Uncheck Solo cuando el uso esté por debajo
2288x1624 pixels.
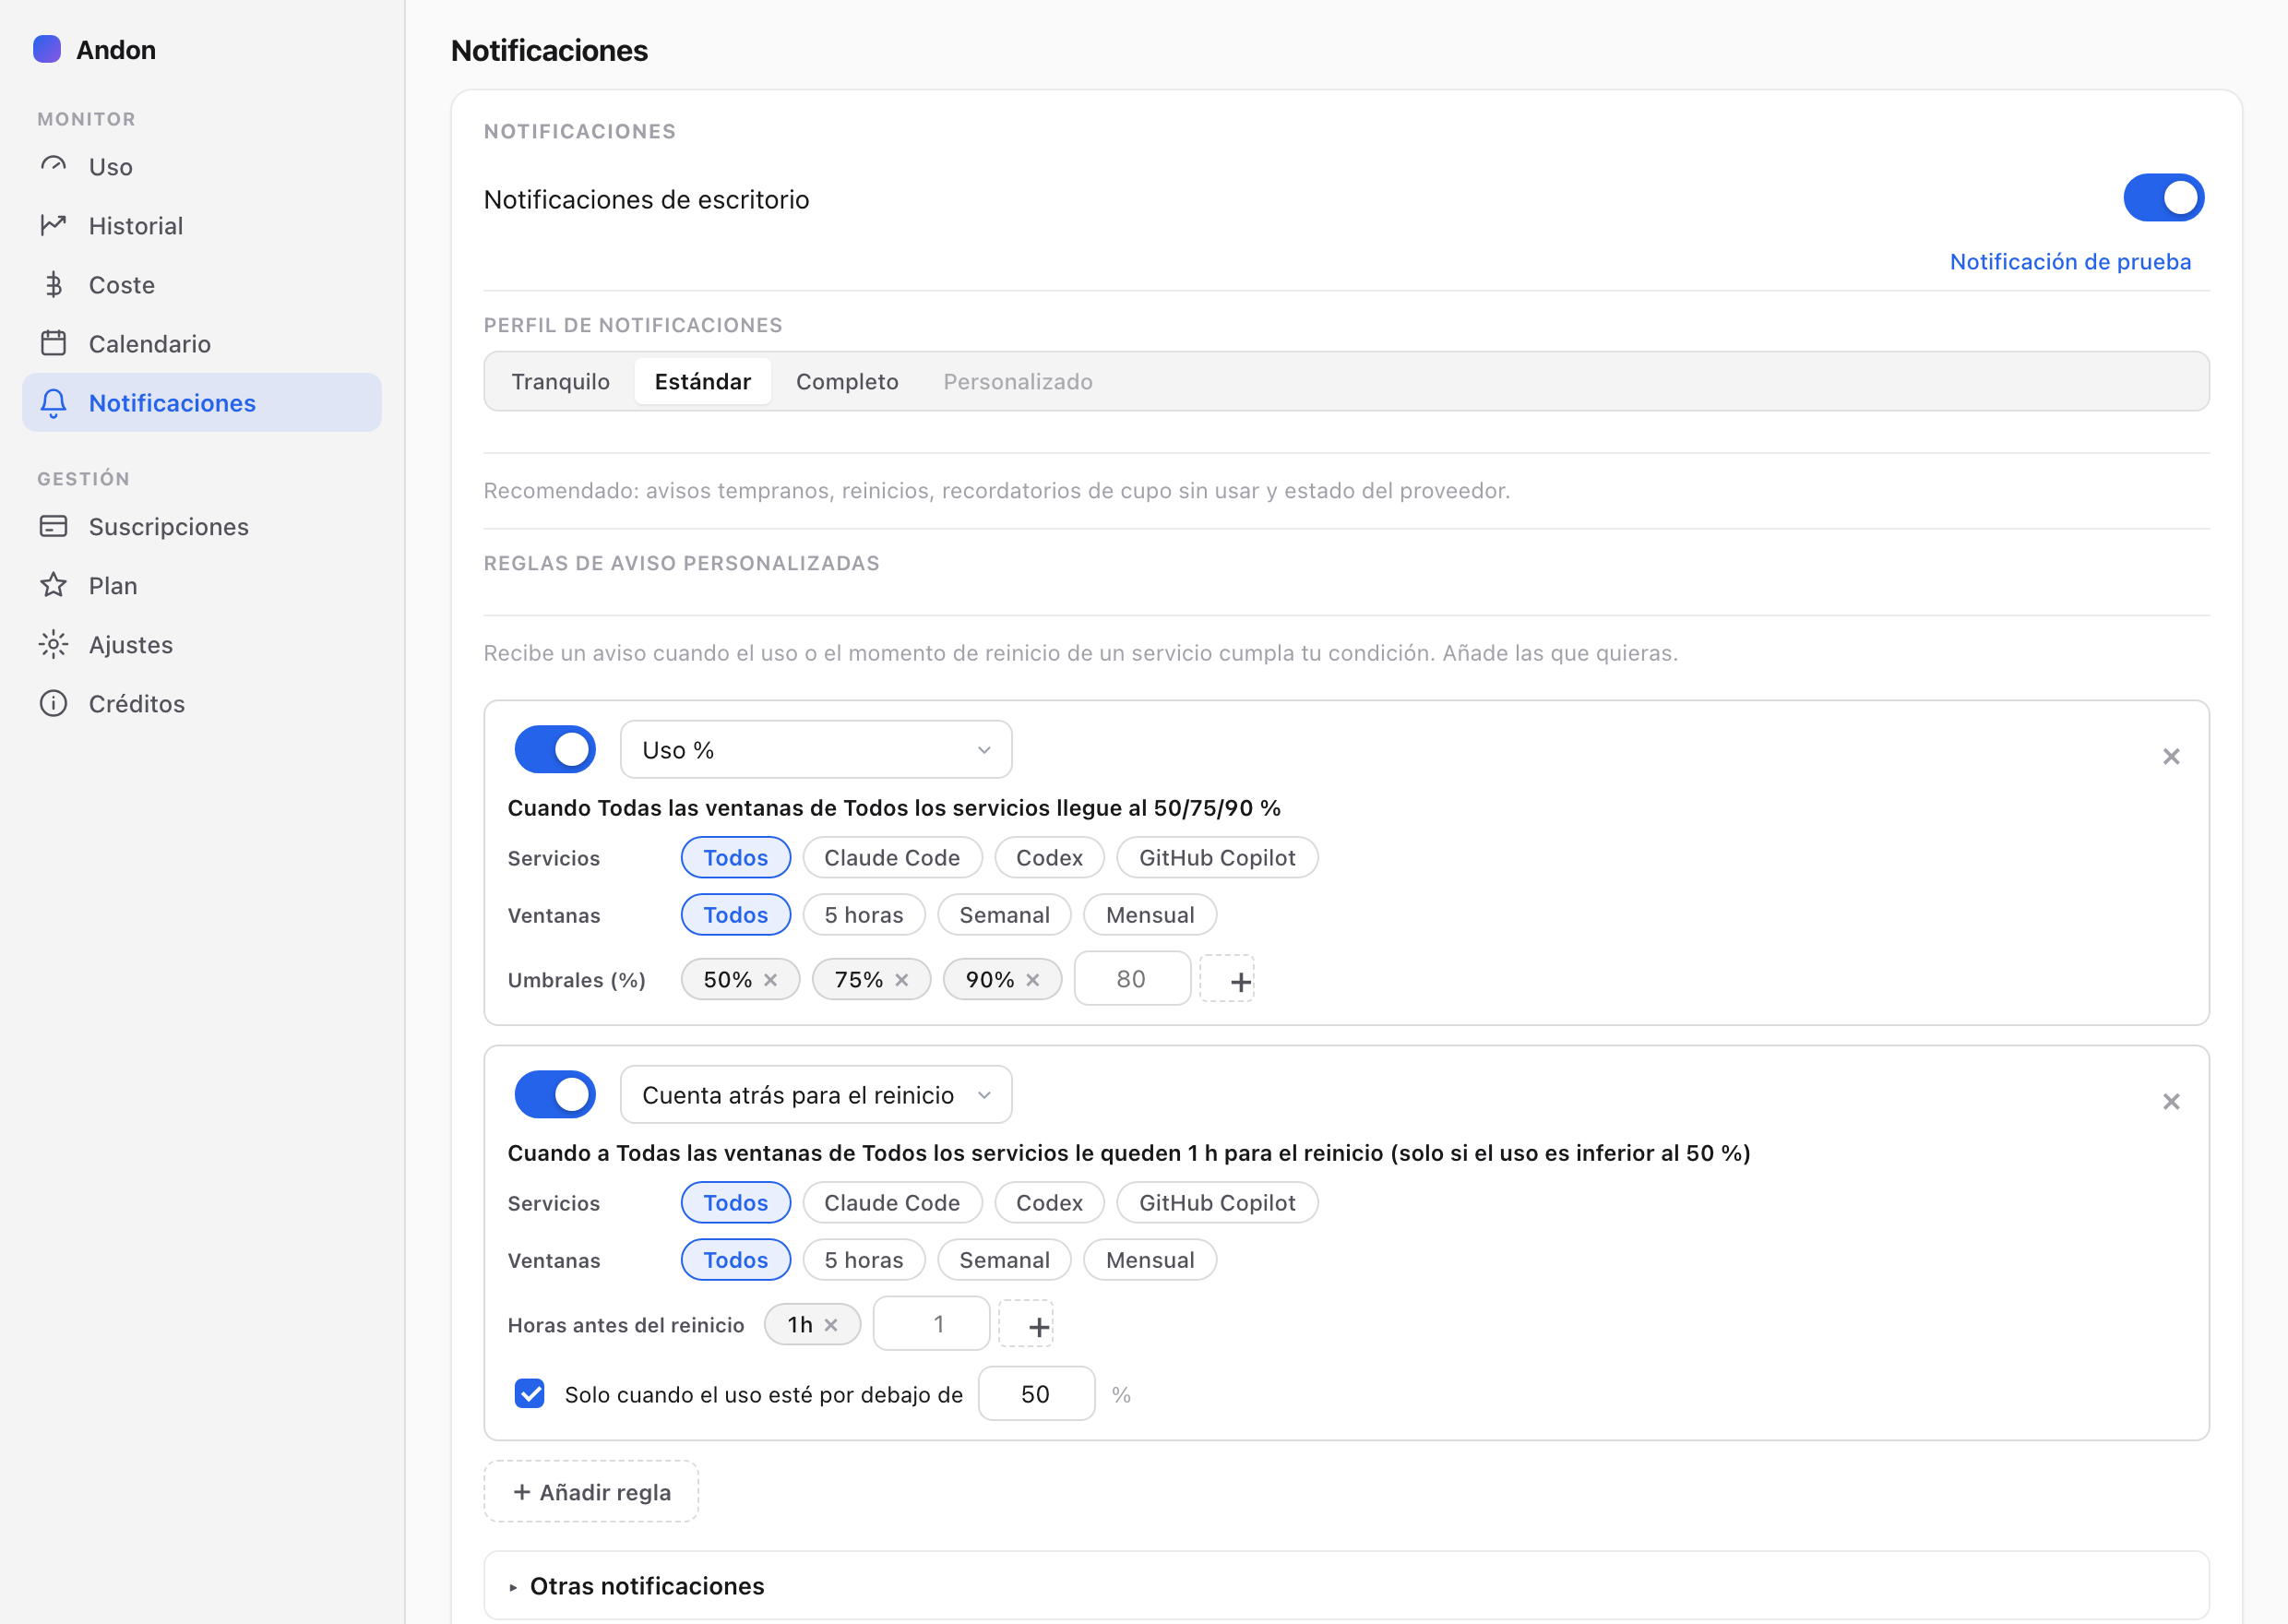click(530, 1393)
